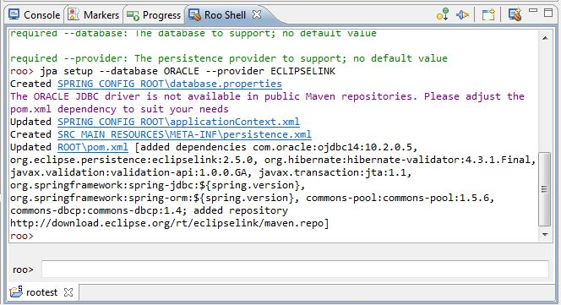Open the database.properties link
The height and width of the screenshot is (305, 561).
pyautogui.click(x=170, y=84)
